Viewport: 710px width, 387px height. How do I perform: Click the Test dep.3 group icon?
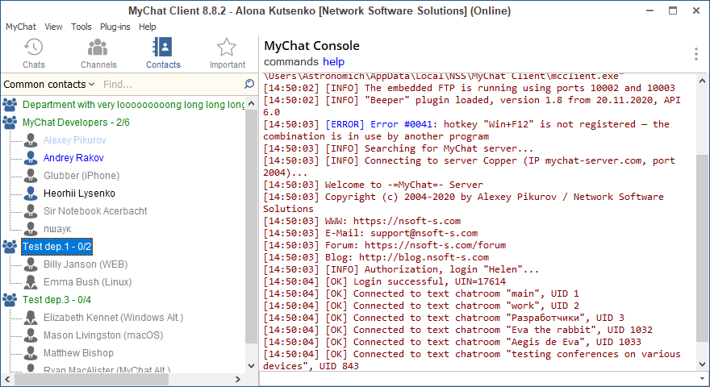[x=10, y=300]
